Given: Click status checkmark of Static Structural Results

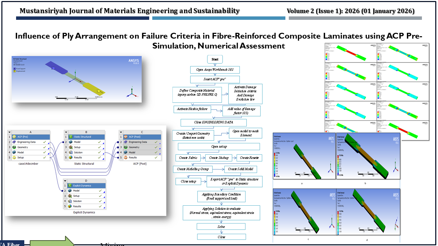Looking at the screenshot, I should pos(99,158).
